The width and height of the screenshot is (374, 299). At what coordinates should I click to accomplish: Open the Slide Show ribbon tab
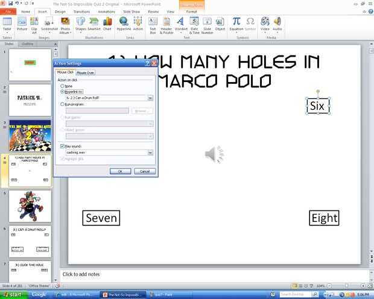tap(132, 11)
